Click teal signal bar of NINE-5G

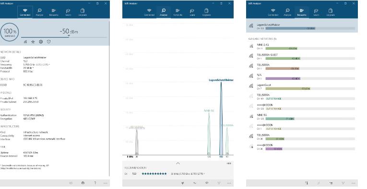pyautogui.click(x=280, y=119)
